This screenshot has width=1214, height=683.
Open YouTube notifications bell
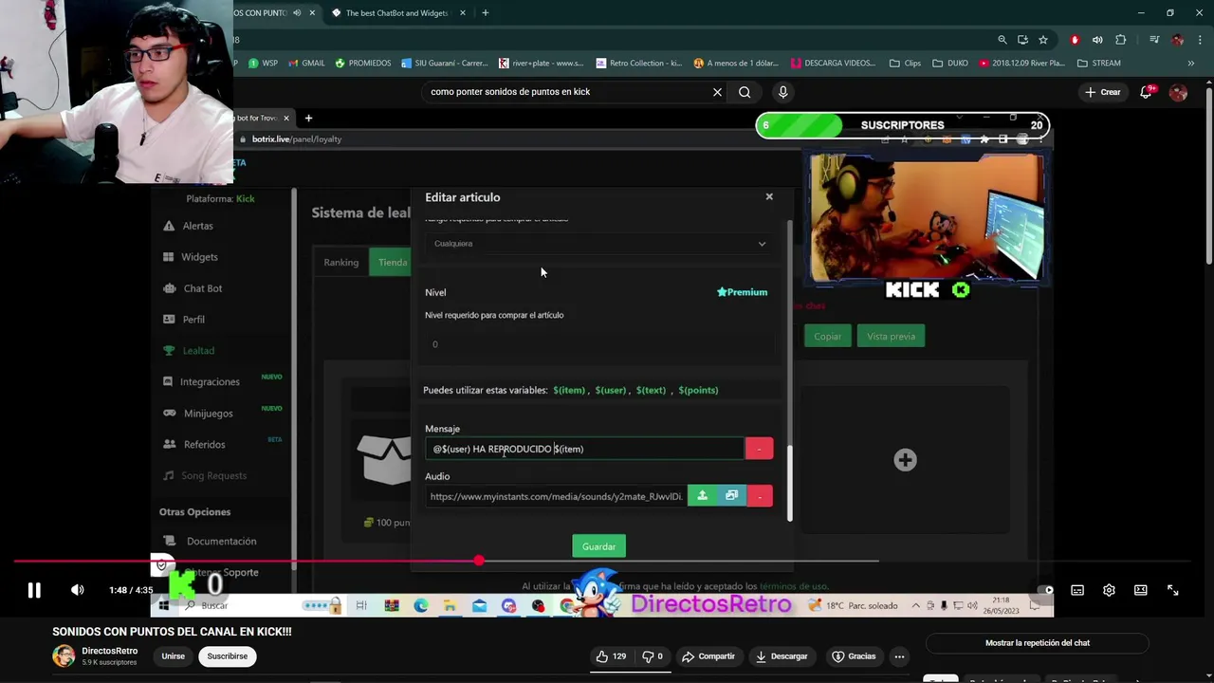click(x=1146, y=92)
